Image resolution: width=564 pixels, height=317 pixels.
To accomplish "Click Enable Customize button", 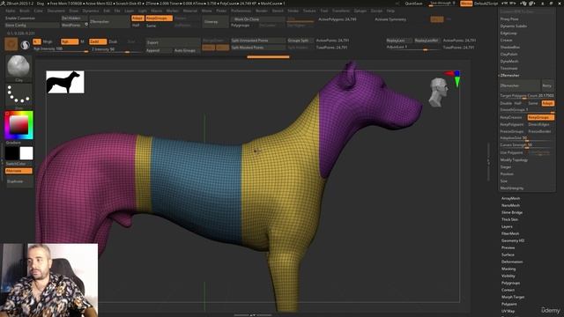I will point(32,18).
